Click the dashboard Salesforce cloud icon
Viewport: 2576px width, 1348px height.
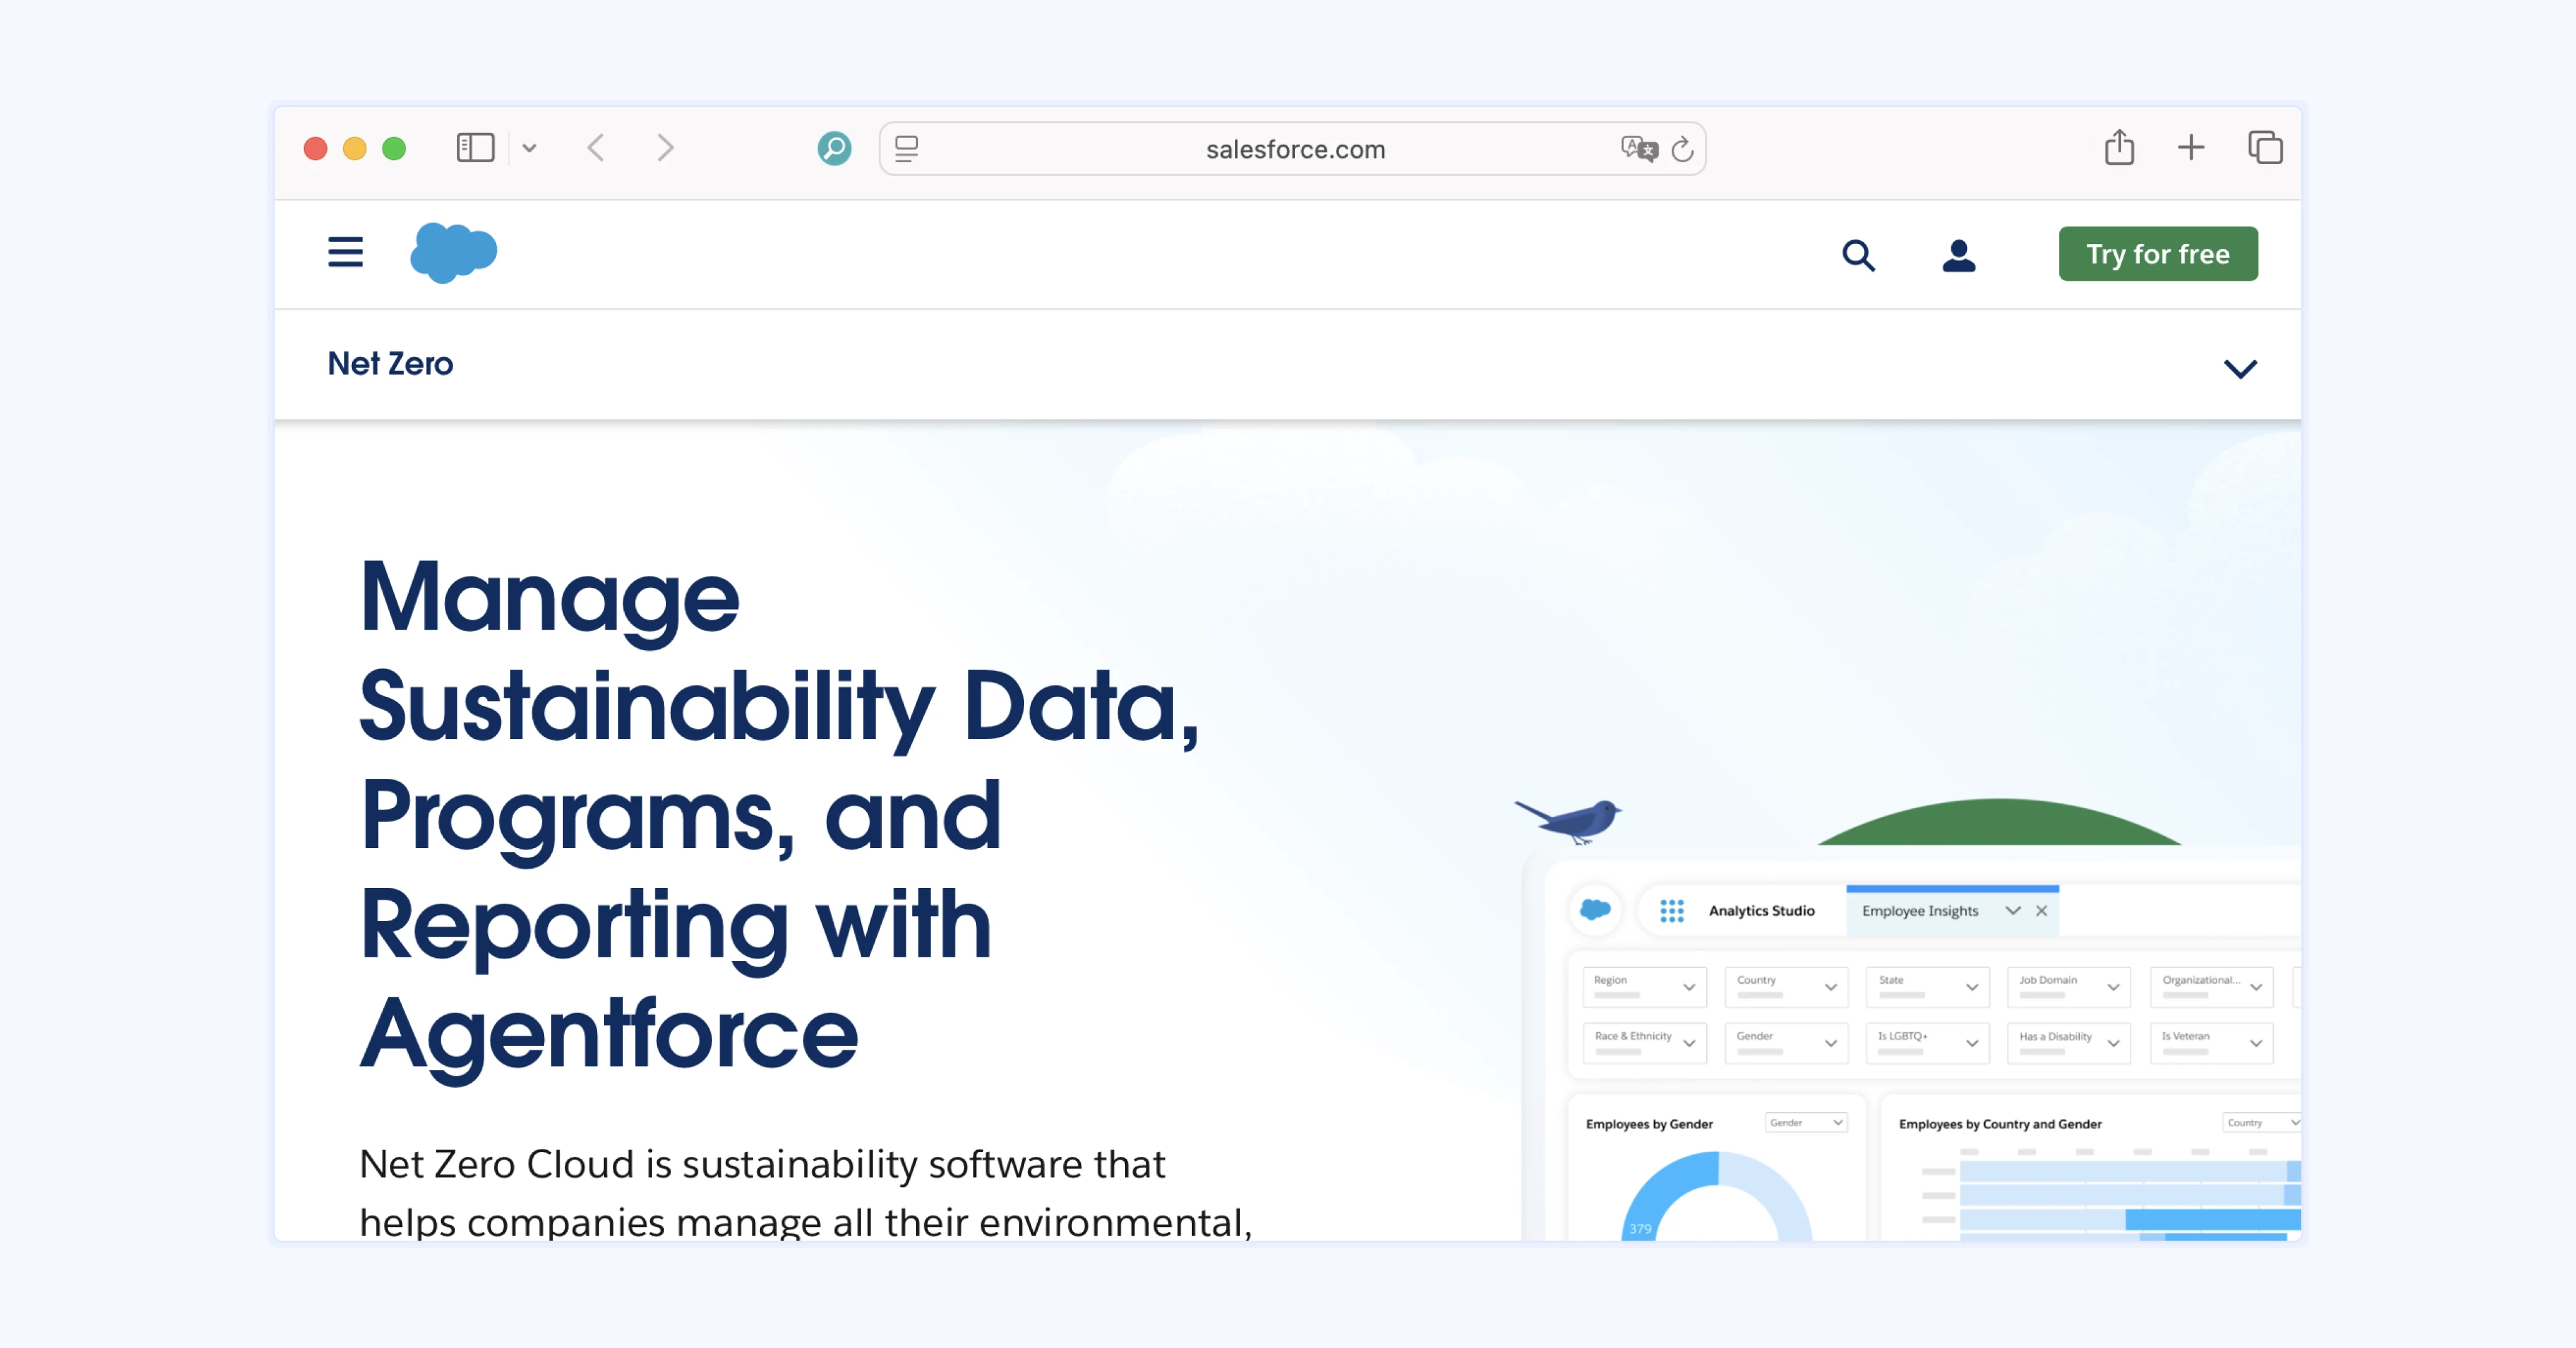[x=1594, y=910]
